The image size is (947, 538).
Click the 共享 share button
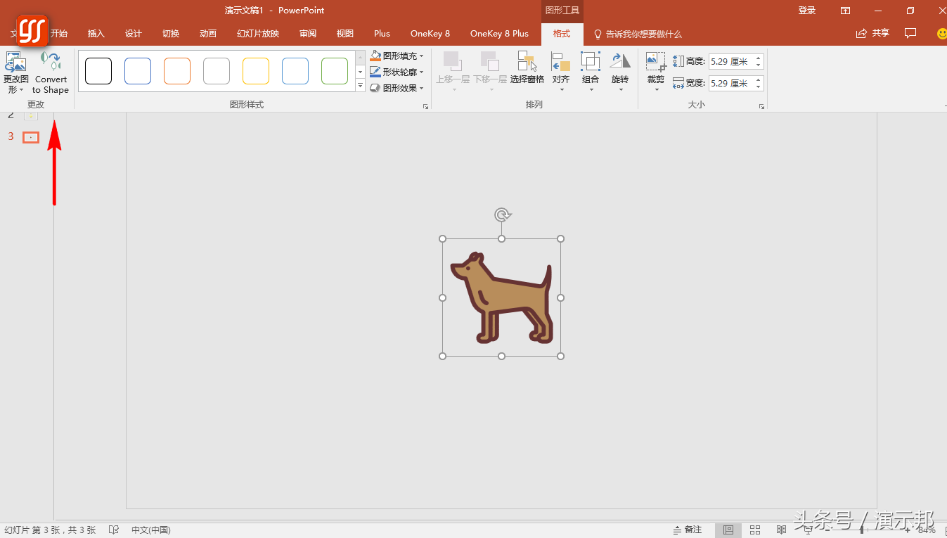pyautogui.click(x=872, y=33)
